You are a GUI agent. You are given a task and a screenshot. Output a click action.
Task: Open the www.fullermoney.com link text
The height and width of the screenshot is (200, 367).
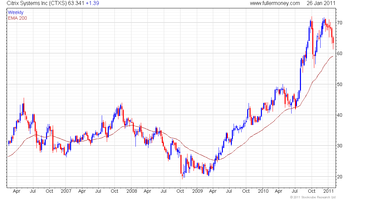coord(275,3)
